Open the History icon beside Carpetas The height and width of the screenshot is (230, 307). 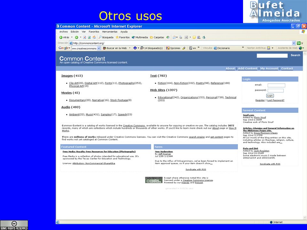point(168,37)
